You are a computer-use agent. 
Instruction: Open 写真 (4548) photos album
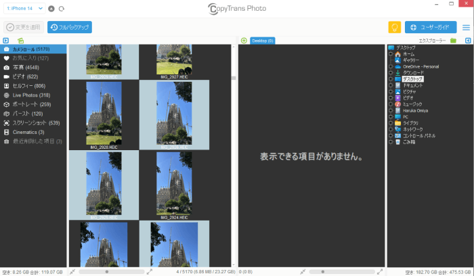pos(33,68)
